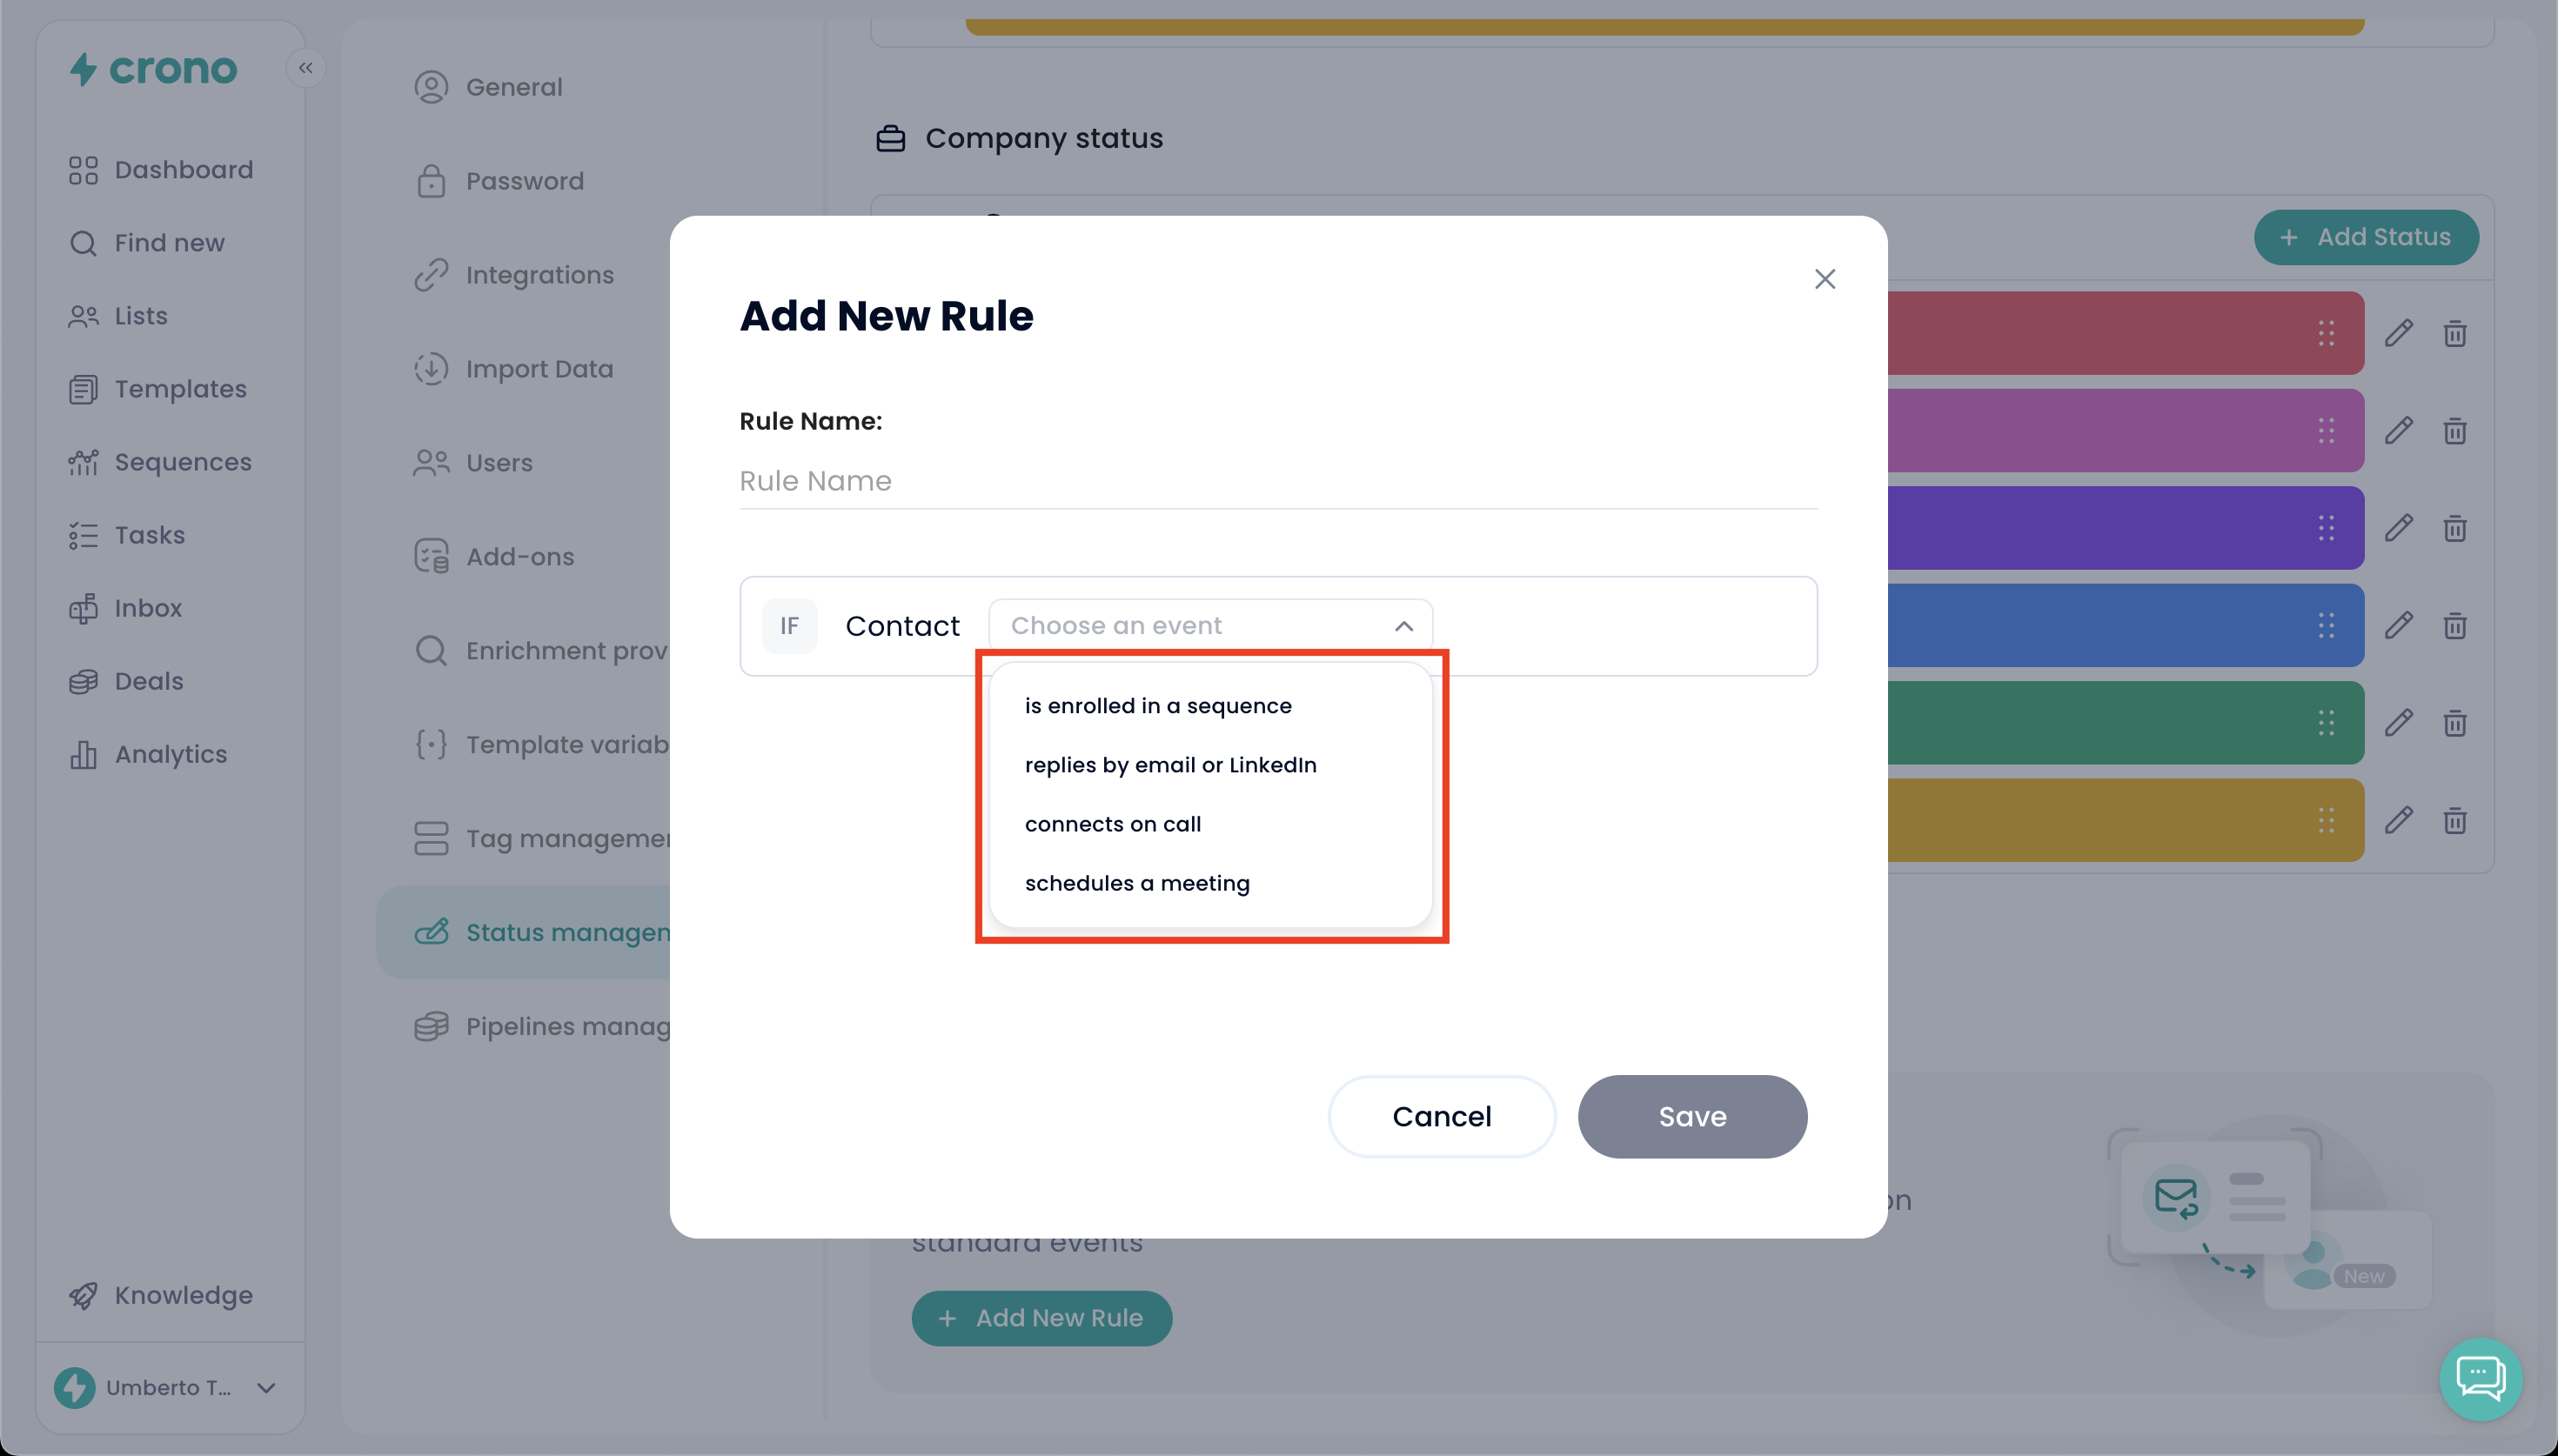The image size is (2558, 1456).
Task: Pick 'connects on call' from event list
Action: pos(1112,824)
